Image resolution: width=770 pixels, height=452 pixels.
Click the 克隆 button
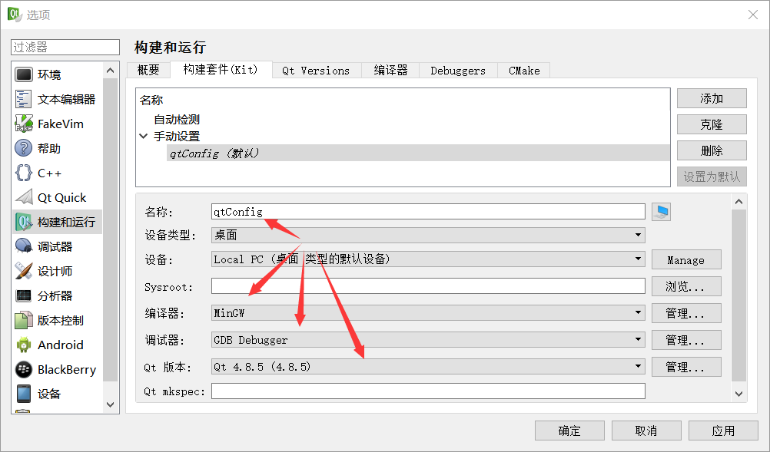point(712,124)
